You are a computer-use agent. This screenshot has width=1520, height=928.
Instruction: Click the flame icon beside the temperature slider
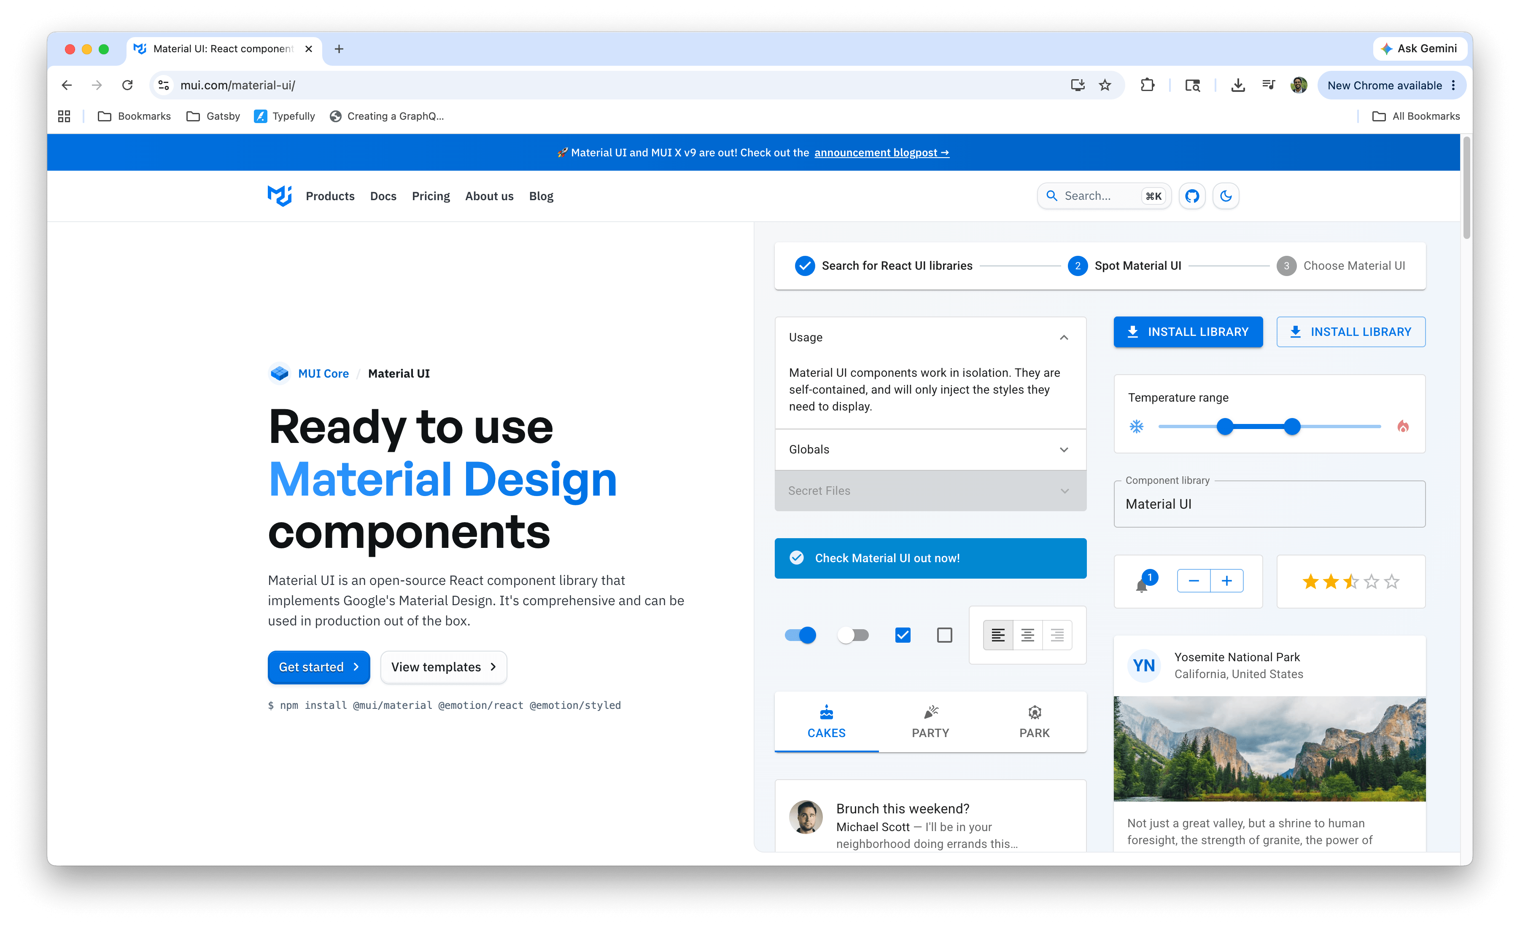1403,426
